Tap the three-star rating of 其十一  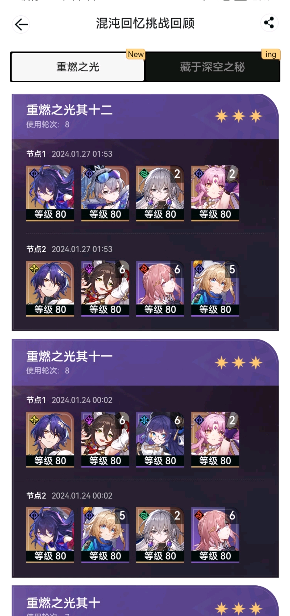point(238,363)
